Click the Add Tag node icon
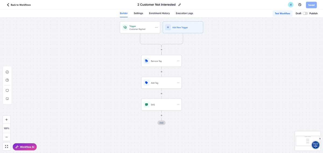323x153 pixels. coord(146,83)
